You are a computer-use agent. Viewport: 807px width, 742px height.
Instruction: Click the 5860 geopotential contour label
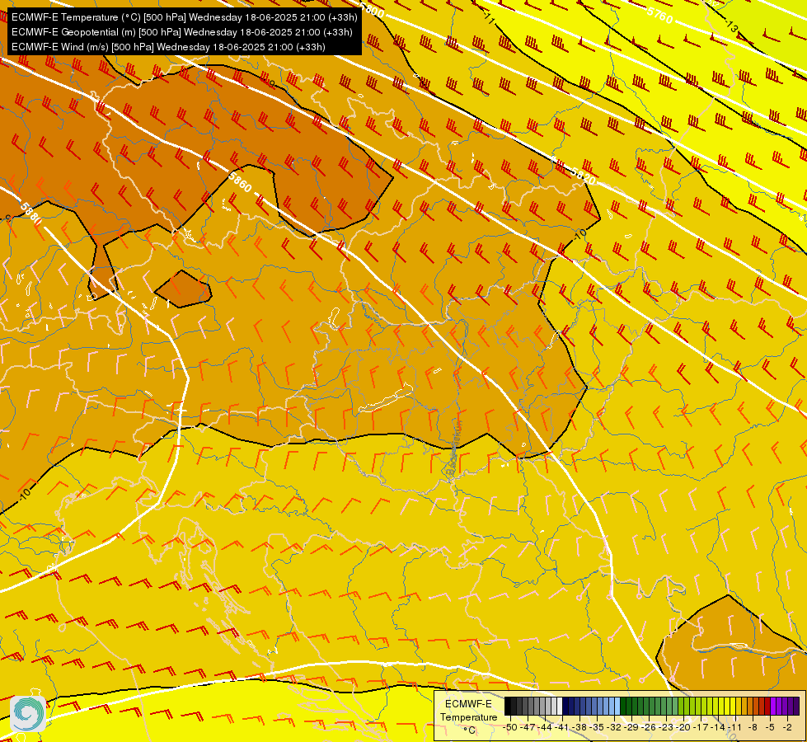click(x=241, y=182)
